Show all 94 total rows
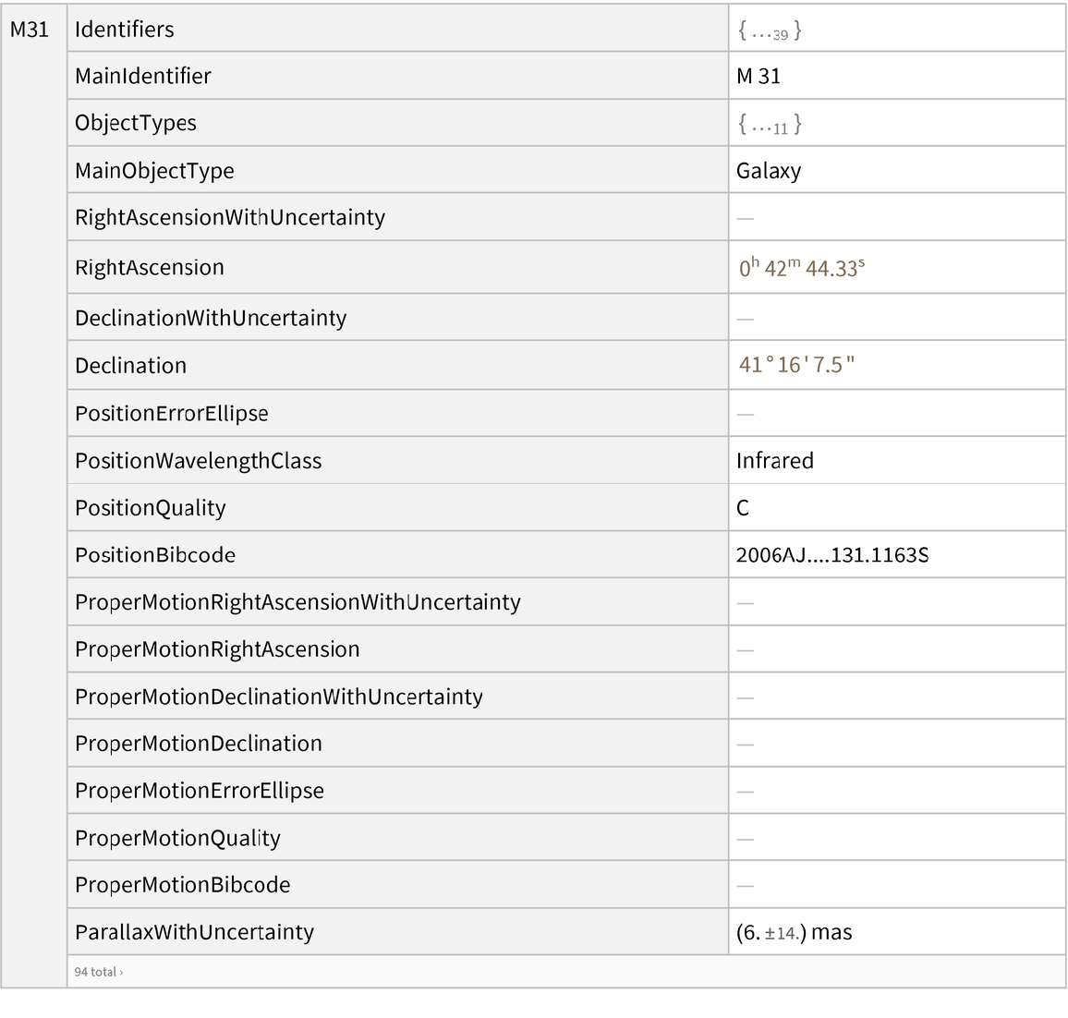This screenshot has height=1018, width=1068. (x=98, y=972)
